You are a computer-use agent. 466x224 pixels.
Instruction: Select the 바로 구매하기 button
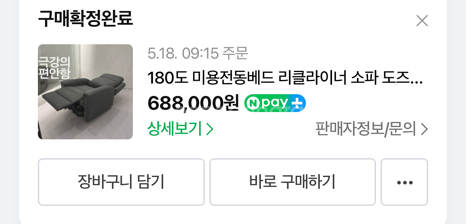coord(292,182)
